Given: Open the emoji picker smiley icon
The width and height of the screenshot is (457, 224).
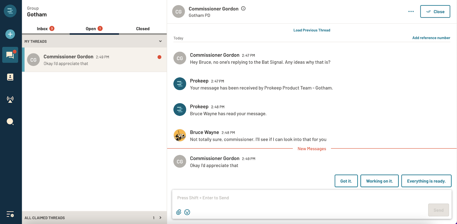Looking at the screenshot, I should tap(187, 212).
